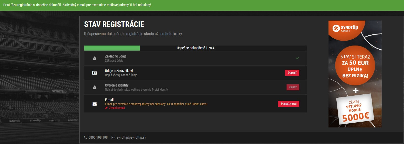Resend verification email with Poslať znovu
This screenshot has width=404, height=144.
[289, 104]
